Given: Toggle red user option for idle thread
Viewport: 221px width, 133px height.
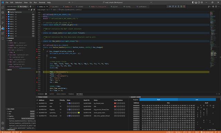Looking at the screenshot, I should click(115, 106).
